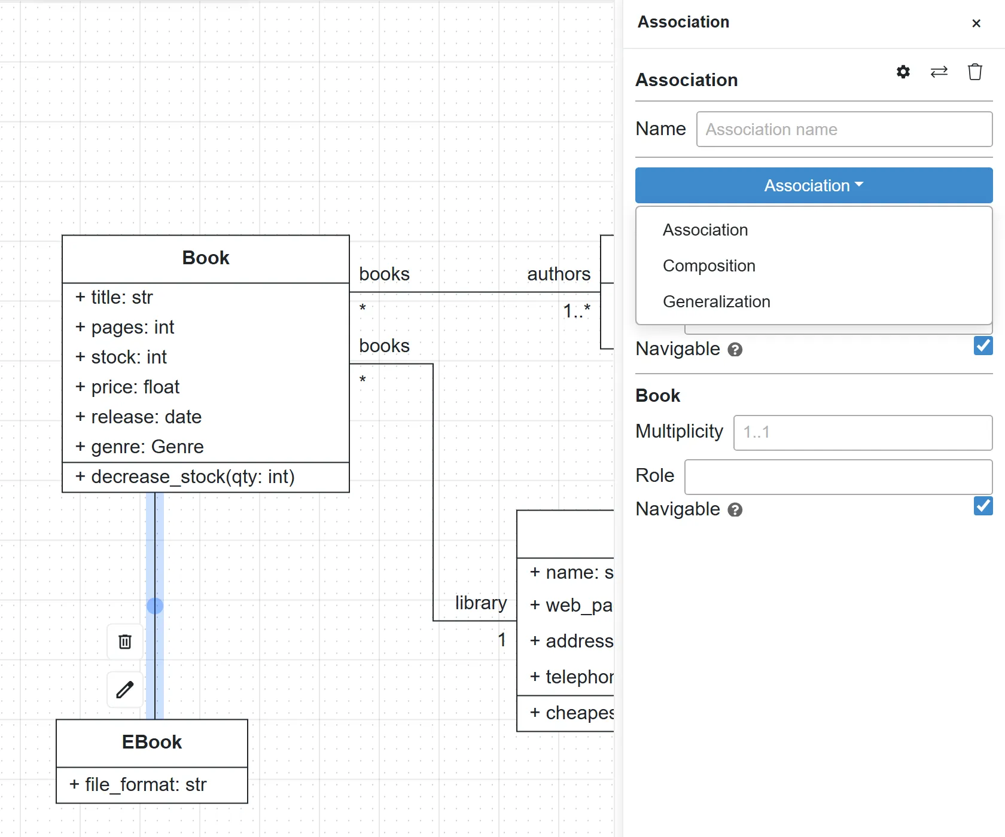Screen dimensions: 1005x837
Task: Close the Association panel
Action: [976, 23]
